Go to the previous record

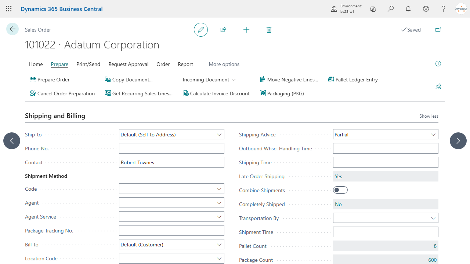[x=12, y=141]
